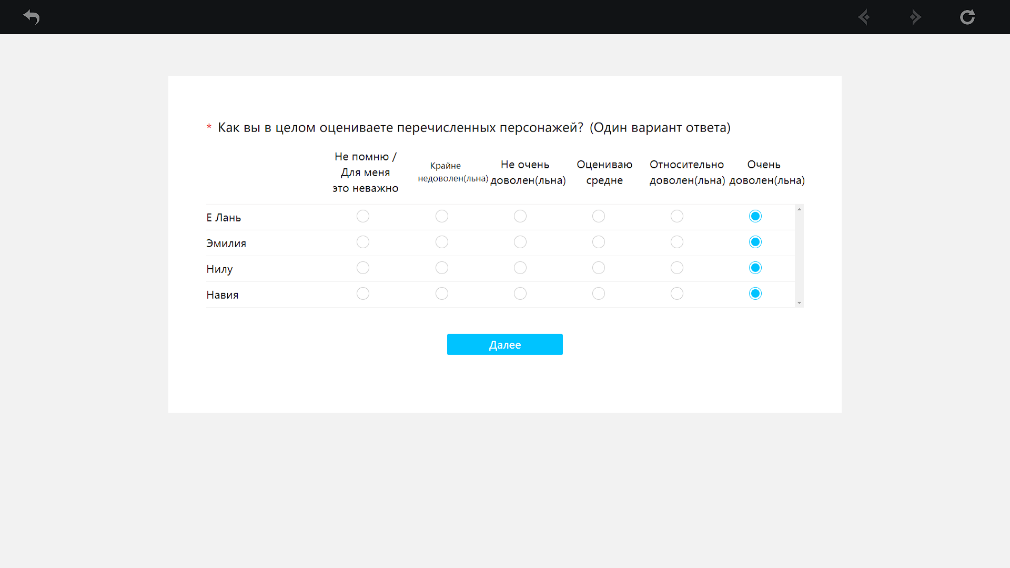
Task: Click the table's vertical scrollbar track
Action: click(799, 256)
